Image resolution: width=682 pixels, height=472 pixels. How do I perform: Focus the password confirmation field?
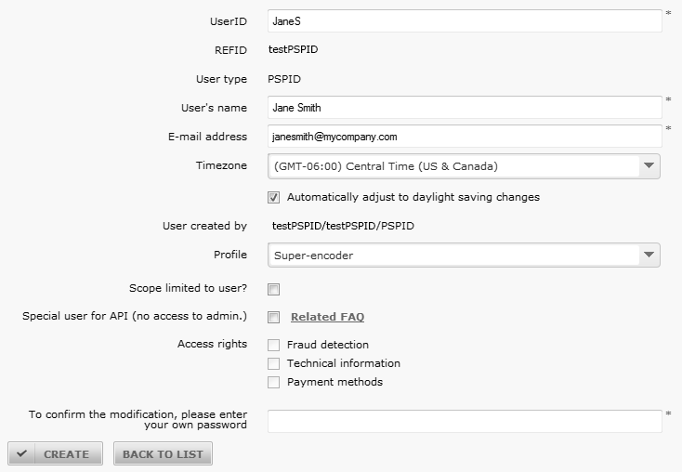point(465,421)
